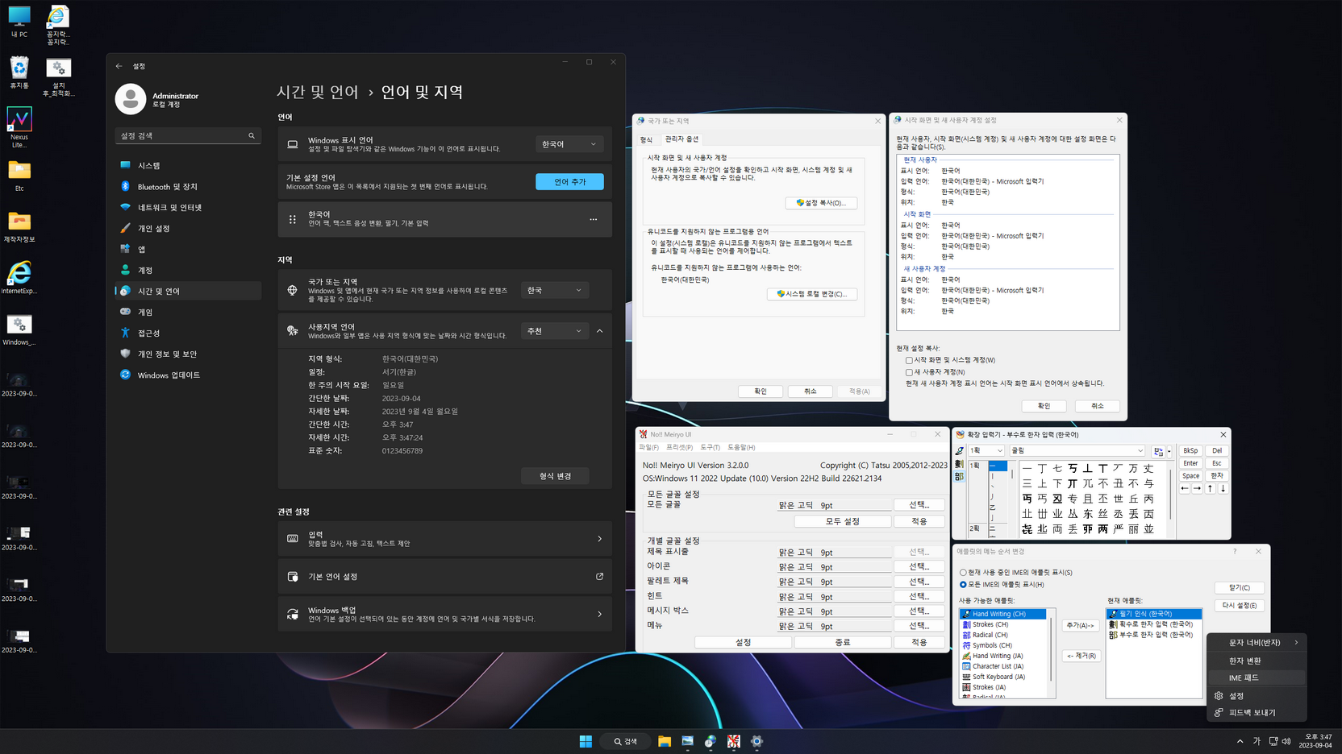Click the left arrow key in IME pad

(1185, 488)
